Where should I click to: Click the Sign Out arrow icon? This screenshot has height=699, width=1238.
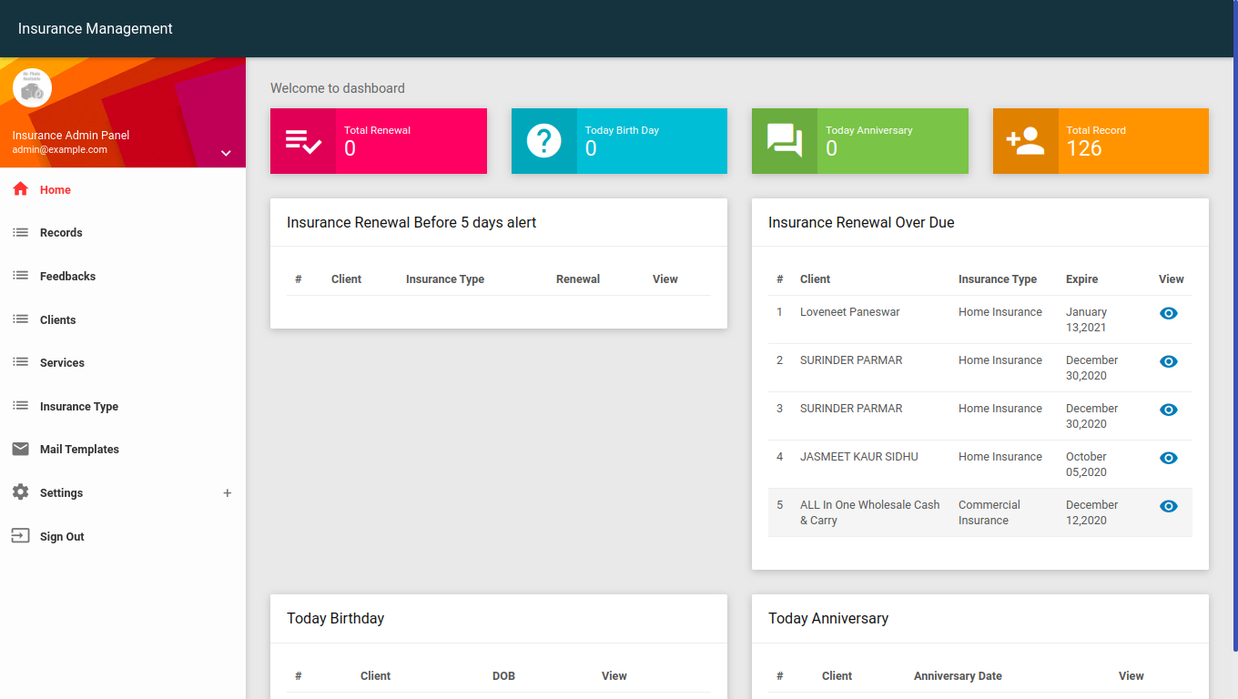point(20,536)
